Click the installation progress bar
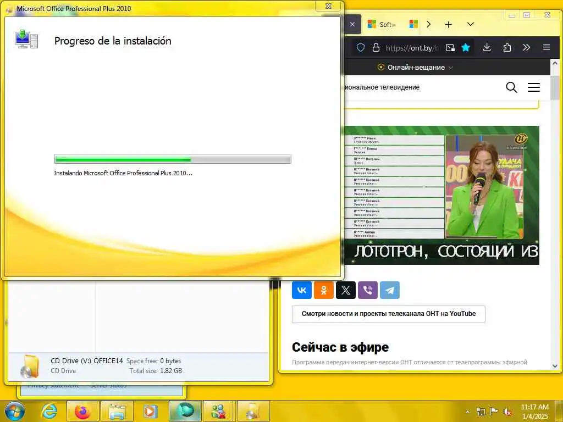Image resolution: width=563 pixels, height=422 pixels. pyautogui.click(x=172, y=159)
